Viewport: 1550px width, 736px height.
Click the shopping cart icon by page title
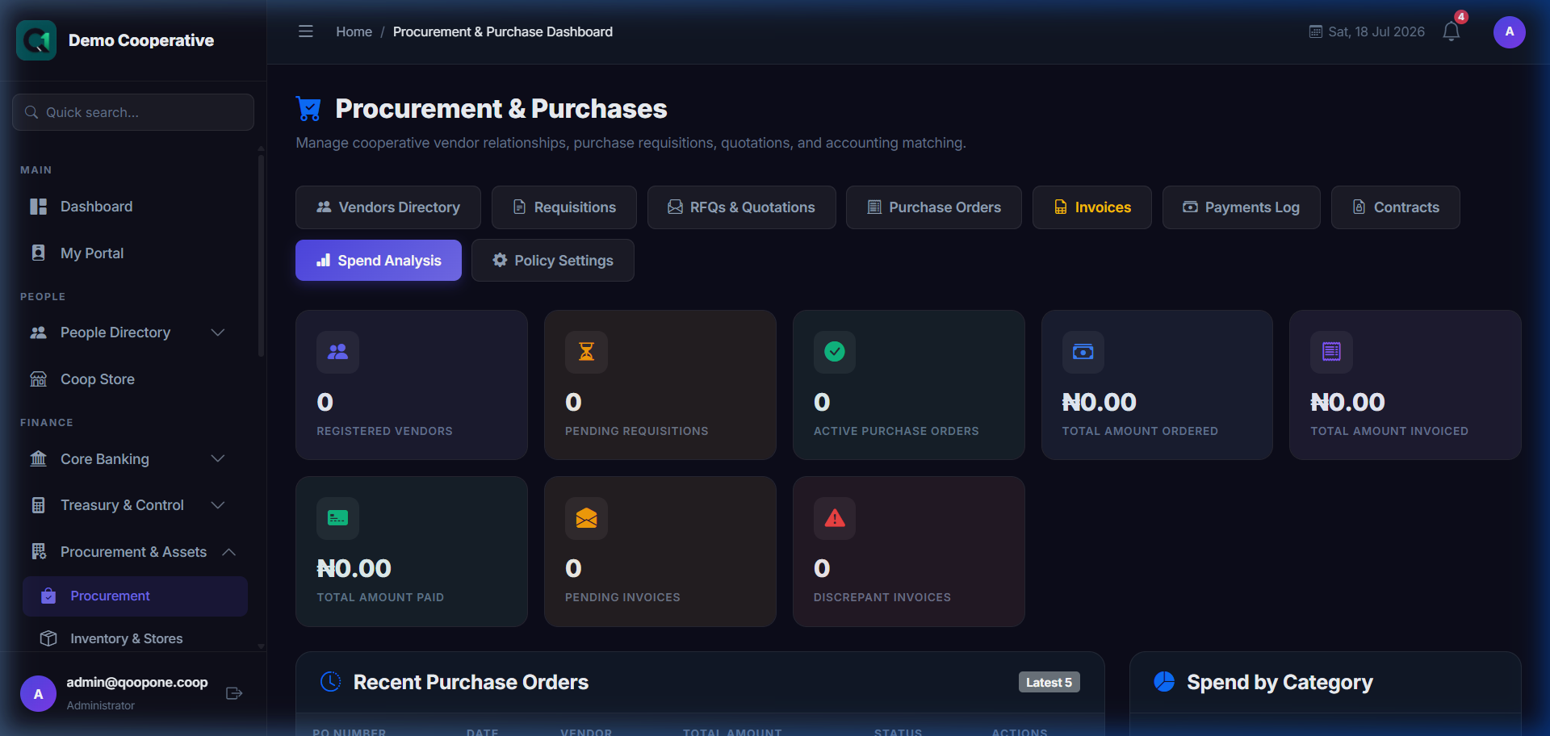click(x=308, y=108)
